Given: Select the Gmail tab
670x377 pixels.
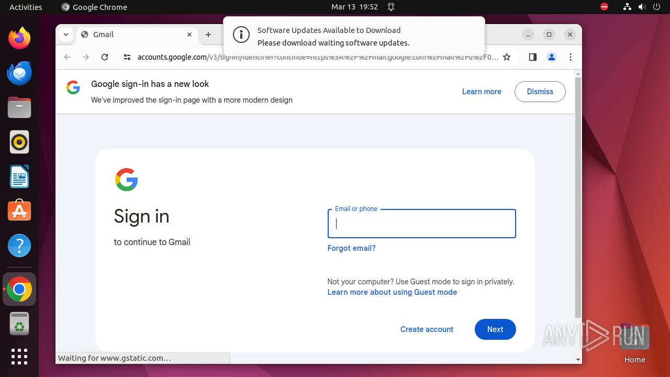Looking at the screenshot, I should (137, 35).
